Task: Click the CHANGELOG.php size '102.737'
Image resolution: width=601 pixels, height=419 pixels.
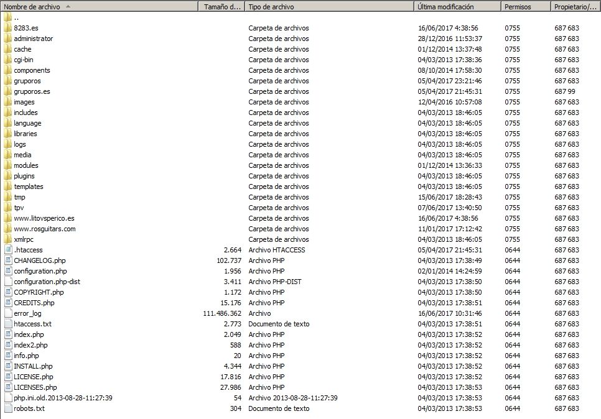Action: [229, 260]
